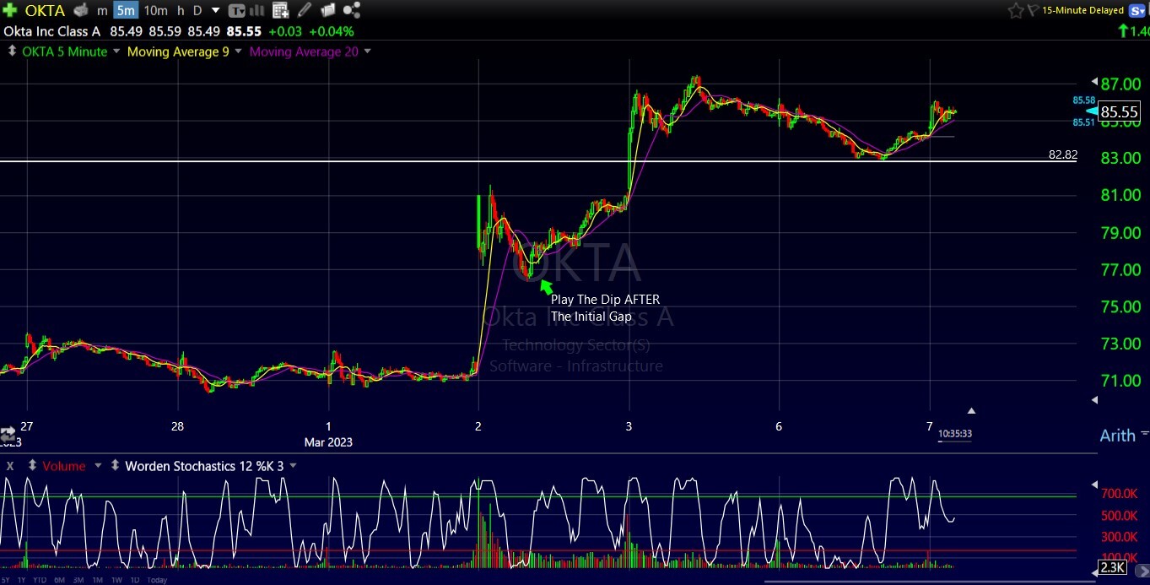Image resolution: width=1150 pixels, height=585 pixels.
Task: Click the horizontal scrollbar thumb at the bottom
Action: point(930,581)
